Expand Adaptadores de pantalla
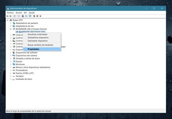172x119 pixels. pyautogui.click(x=11, y=23)
